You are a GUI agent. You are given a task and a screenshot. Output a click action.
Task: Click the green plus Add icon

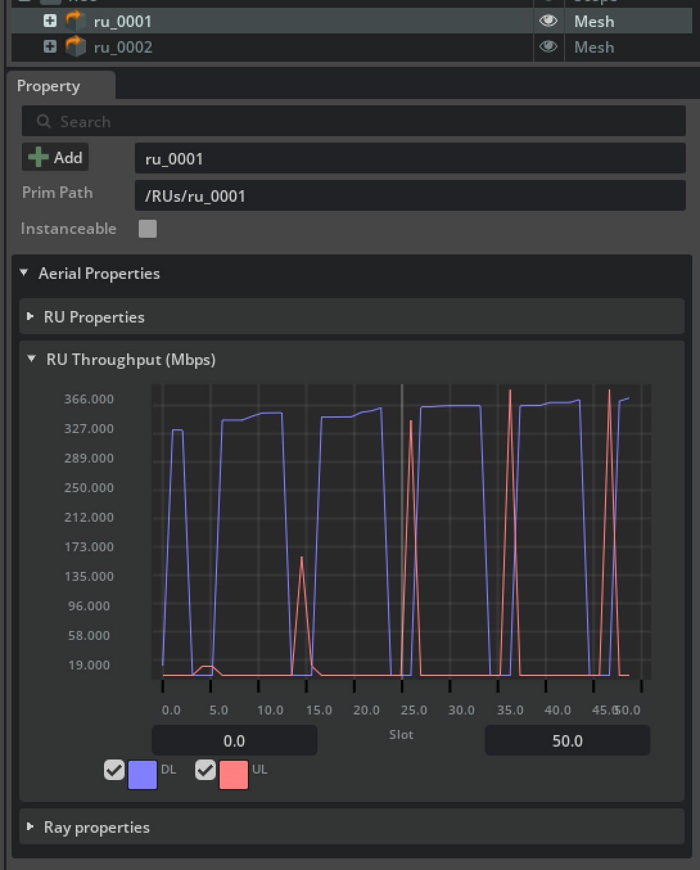[39, 157]
